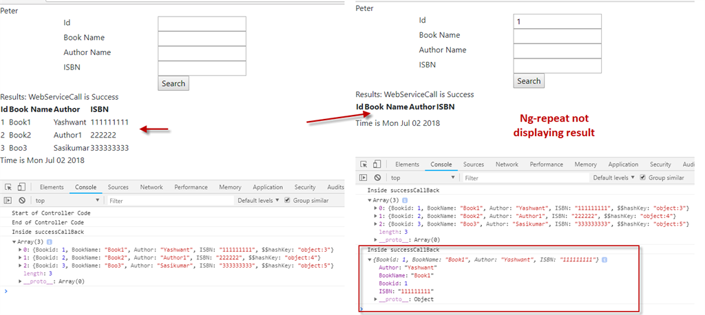Open Memory tab in left DevTools
Image resolution: width=705 pixels, height=315 pixels.
click(x=230, y=187)
